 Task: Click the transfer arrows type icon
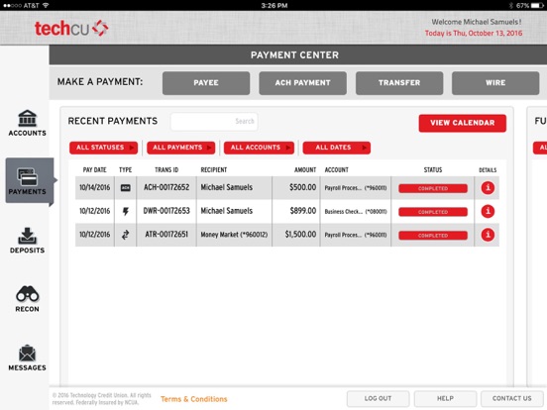[x=125, y=235]
